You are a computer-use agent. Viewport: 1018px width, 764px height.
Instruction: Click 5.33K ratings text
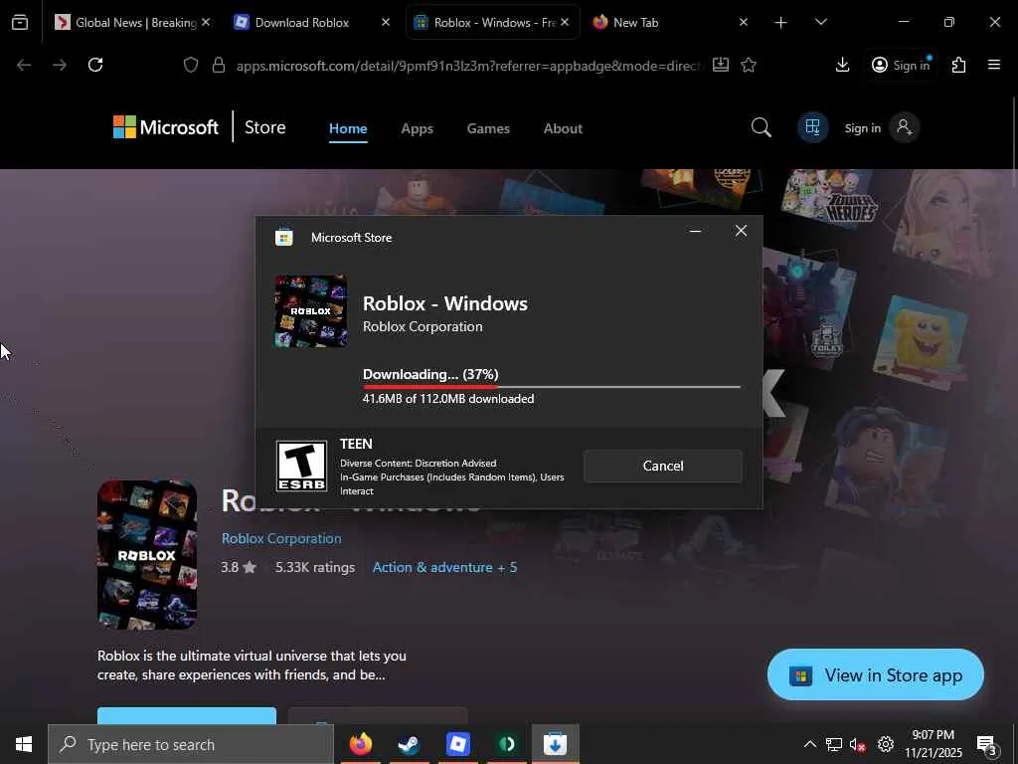pyautogui.click(x=315, y=567)
